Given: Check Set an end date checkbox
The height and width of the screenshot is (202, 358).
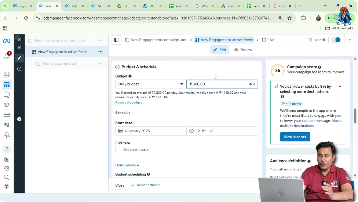Looking at the screenshot, I should click(x=118, y=149).
